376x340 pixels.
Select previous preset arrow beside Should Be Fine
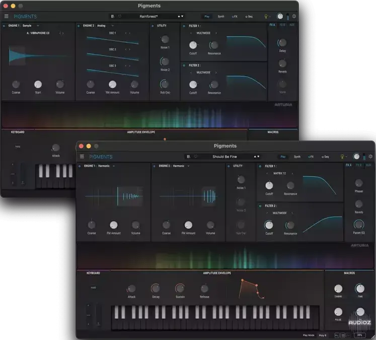(x=255, y=157)
